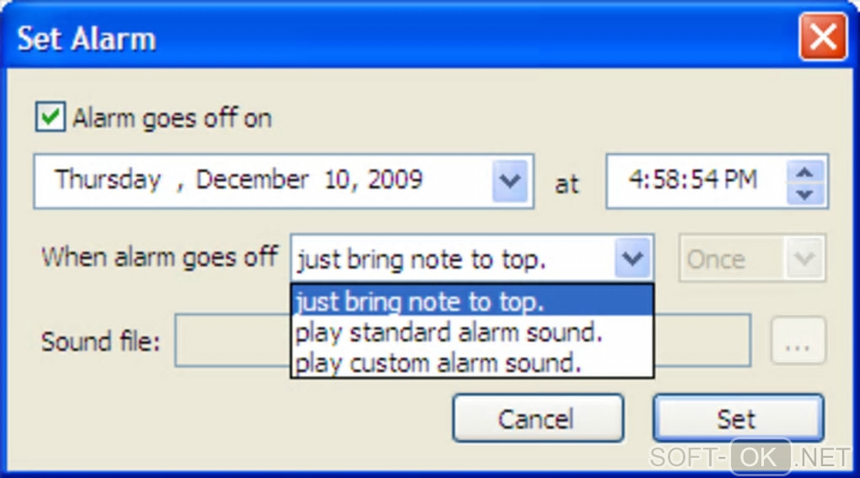Open the 'Once' repeat dropdown
The width and height of the screenshot is (860, 478).
point(804,258)
